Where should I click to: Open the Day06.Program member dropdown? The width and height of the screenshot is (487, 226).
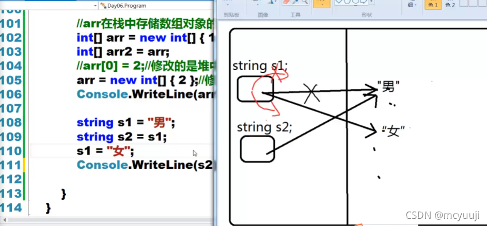[x=156, y=6]
